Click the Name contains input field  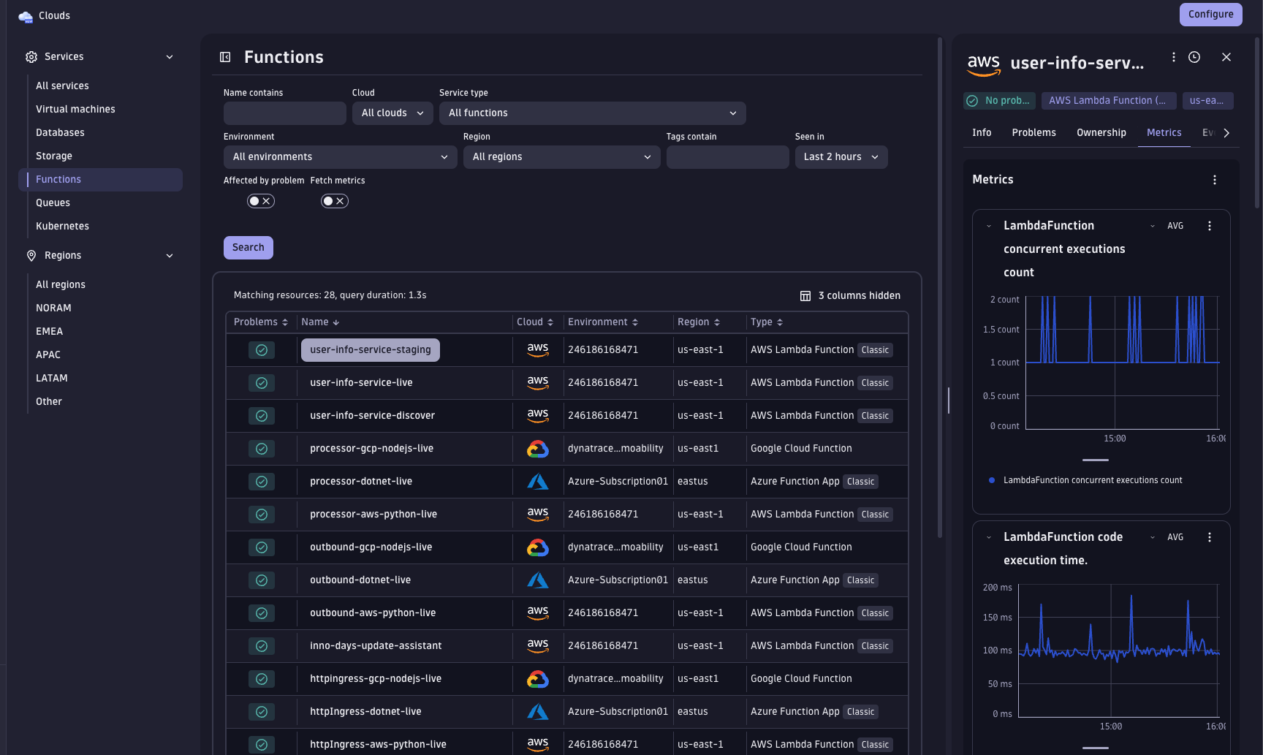click(284, 113)
